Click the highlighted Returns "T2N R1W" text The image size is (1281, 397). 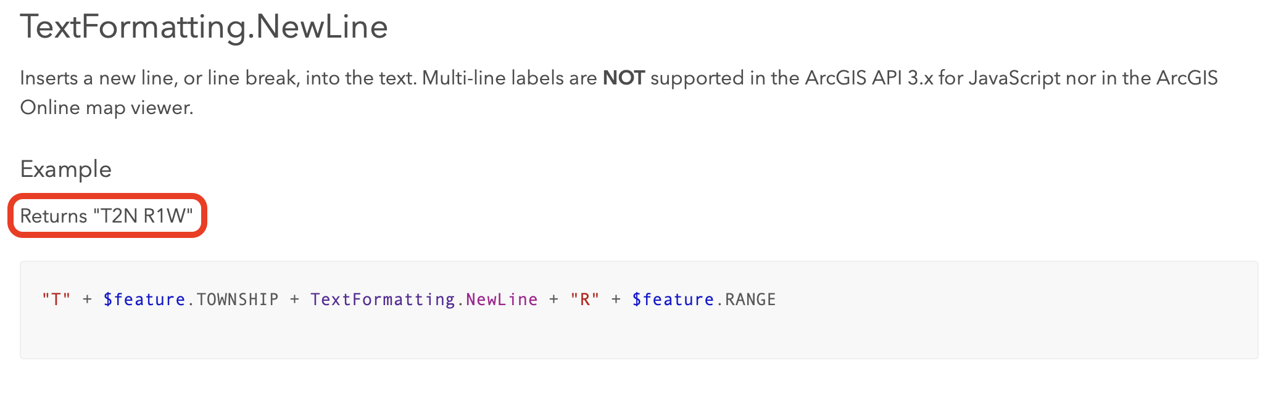coord(106,216)
